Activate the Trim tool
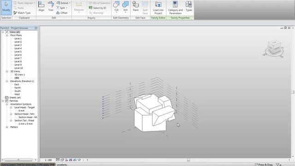The height and width of the screenshot is (166, 295). tap(51, 6)
